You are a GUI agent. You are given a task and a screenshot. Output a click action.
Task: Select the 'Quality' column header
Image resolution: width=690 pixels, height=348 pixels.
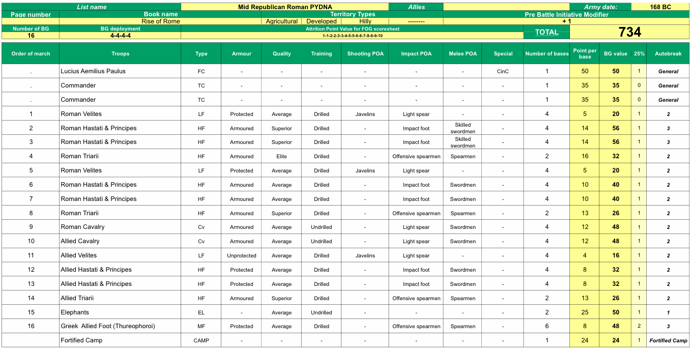[x=281, y=53]
